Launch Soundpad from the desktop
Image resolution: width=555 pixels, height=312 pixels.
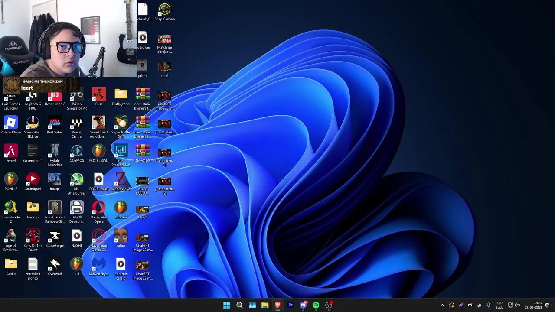(33, 182)
